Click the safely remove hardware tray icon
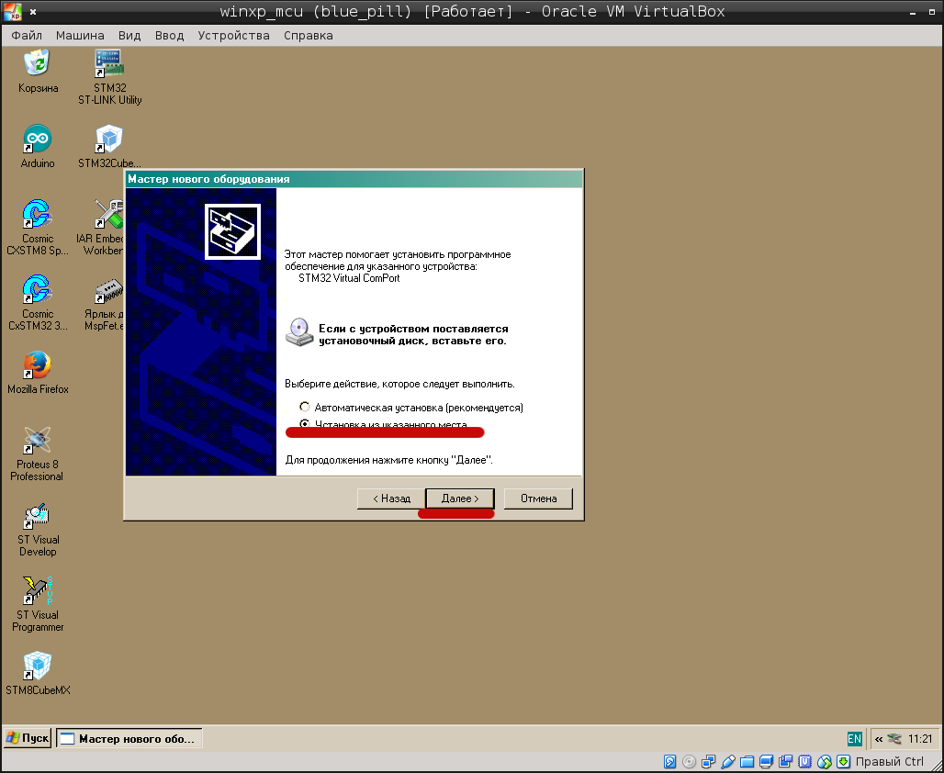944x773 pixels. click(x=894, y=739)
